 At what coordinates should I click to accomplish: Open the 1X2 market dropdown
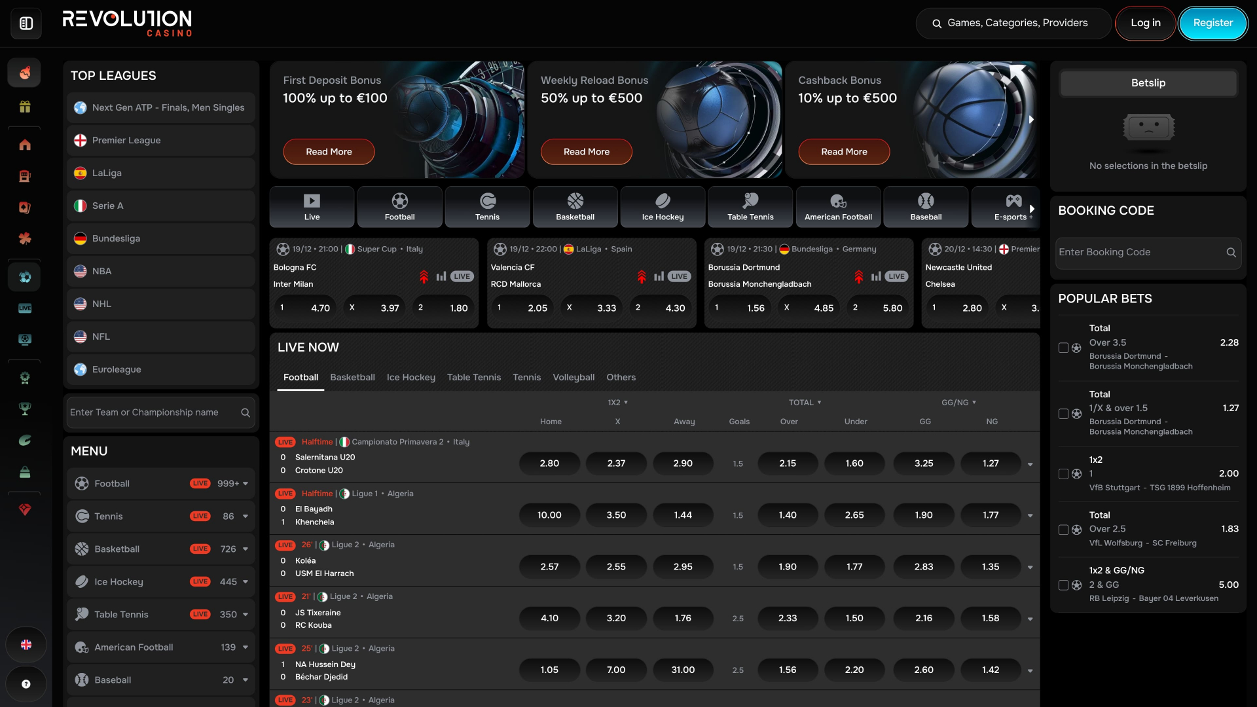point(617,402)
